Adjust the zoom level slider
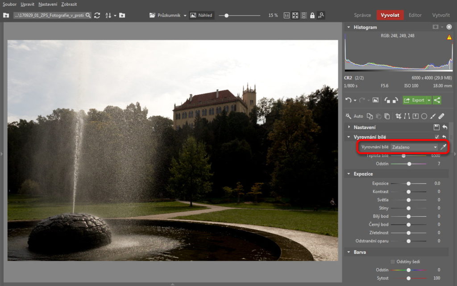This screenshot has width=457, height=286. point(226,16)
